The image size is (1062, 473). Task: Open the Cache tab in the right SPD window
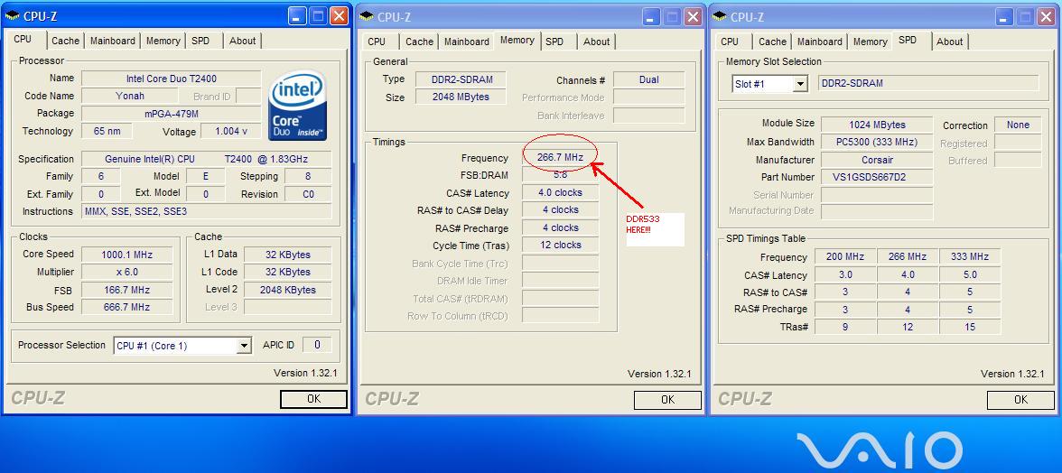point(773,42)
